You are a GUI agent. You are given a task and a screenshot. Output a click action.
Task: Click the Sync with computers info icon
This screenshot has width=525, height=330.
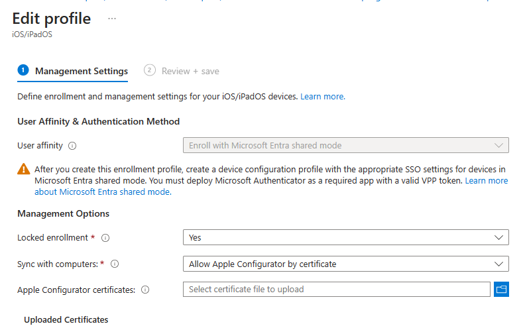[115, 264]
